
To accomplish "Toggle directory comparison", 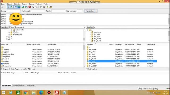I will 44,7.
